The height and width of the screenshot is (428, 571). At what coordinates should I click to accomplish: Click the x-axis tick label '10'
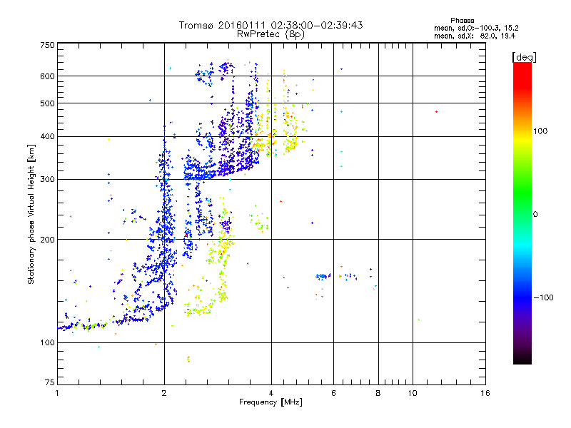pos(413,393)
